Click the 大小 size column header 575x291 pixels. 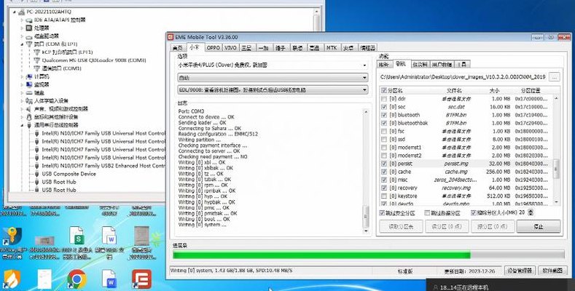point(494,90)
